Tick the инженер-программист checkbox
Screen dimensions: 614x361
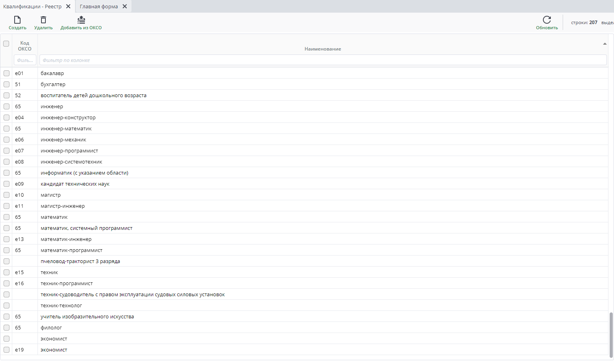6,150
